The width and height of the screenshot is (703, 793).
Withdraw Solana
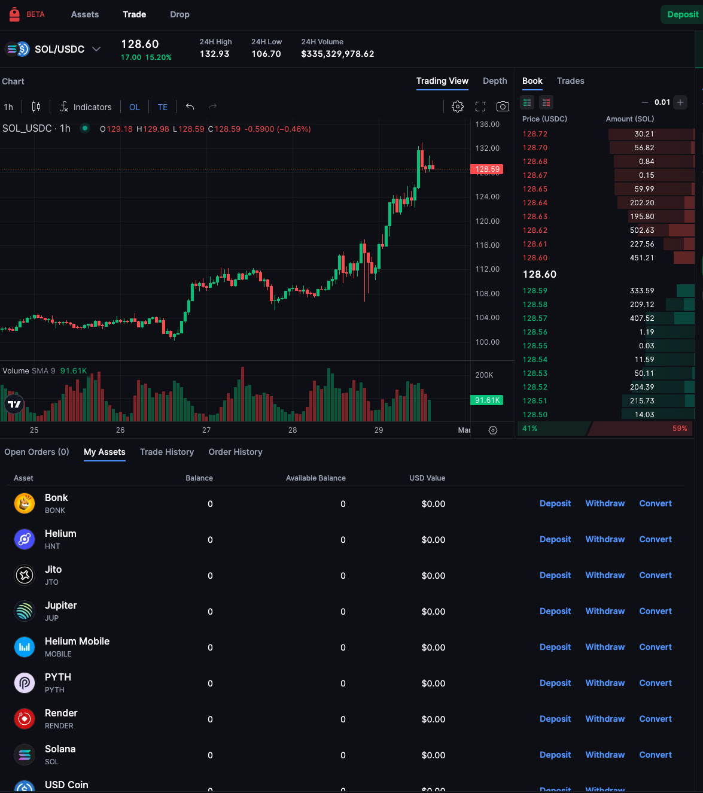click(605, 755)
